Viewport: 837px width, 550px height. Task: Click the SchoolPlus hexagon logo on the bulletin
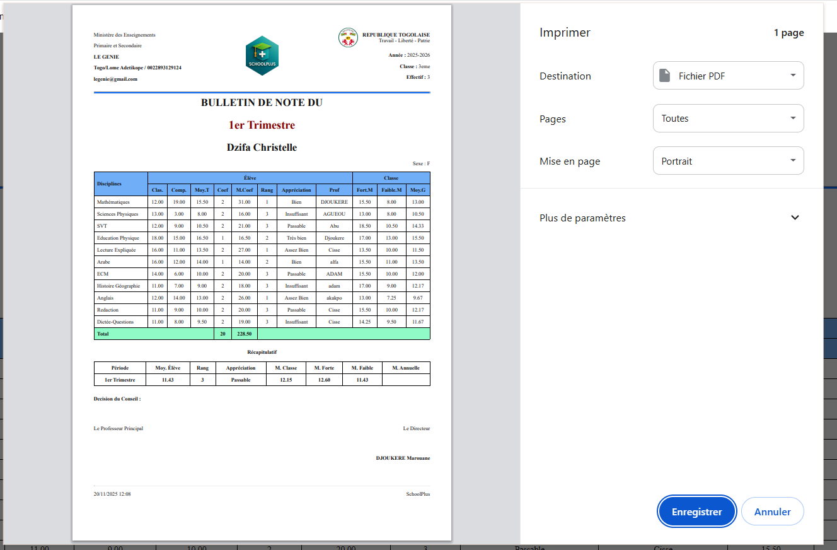pos(262,55)
